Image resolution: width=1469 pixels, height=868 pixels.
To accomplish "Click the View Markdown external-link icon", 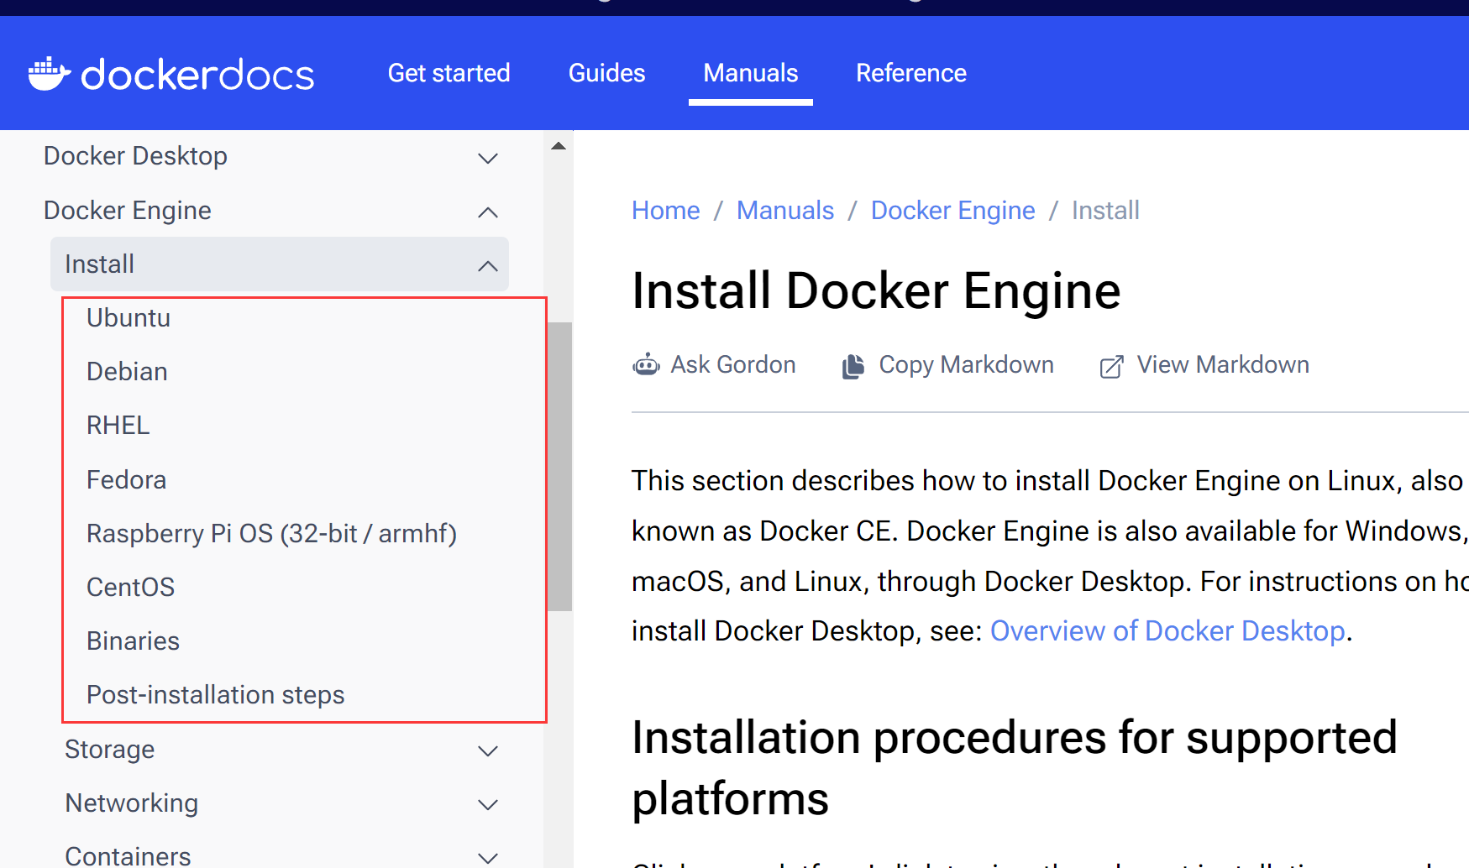I will point(1111,366).
